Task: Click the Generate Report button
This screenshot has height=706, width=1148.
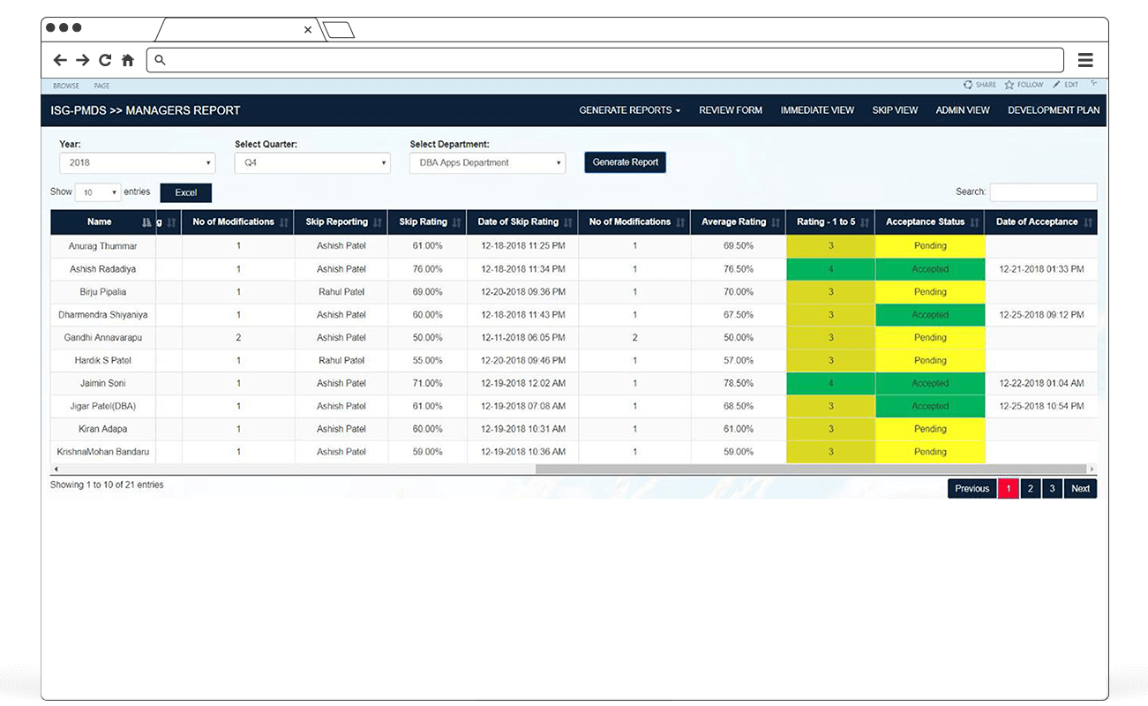Action: 625,162
